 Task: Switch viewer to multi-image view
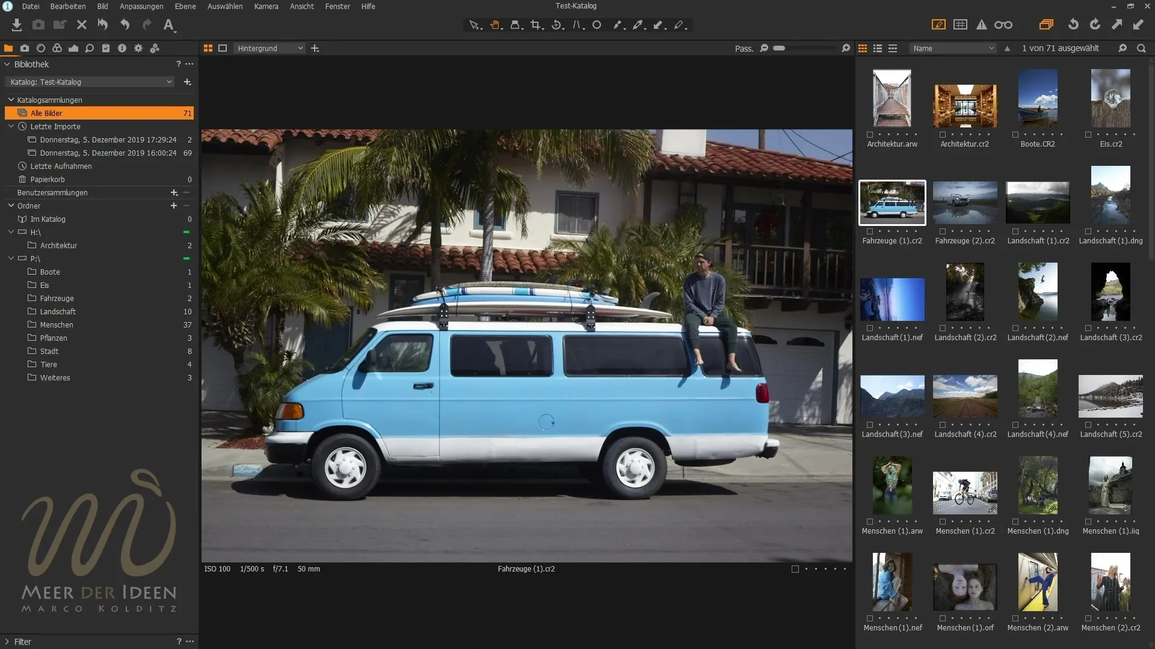pos(208,48)
